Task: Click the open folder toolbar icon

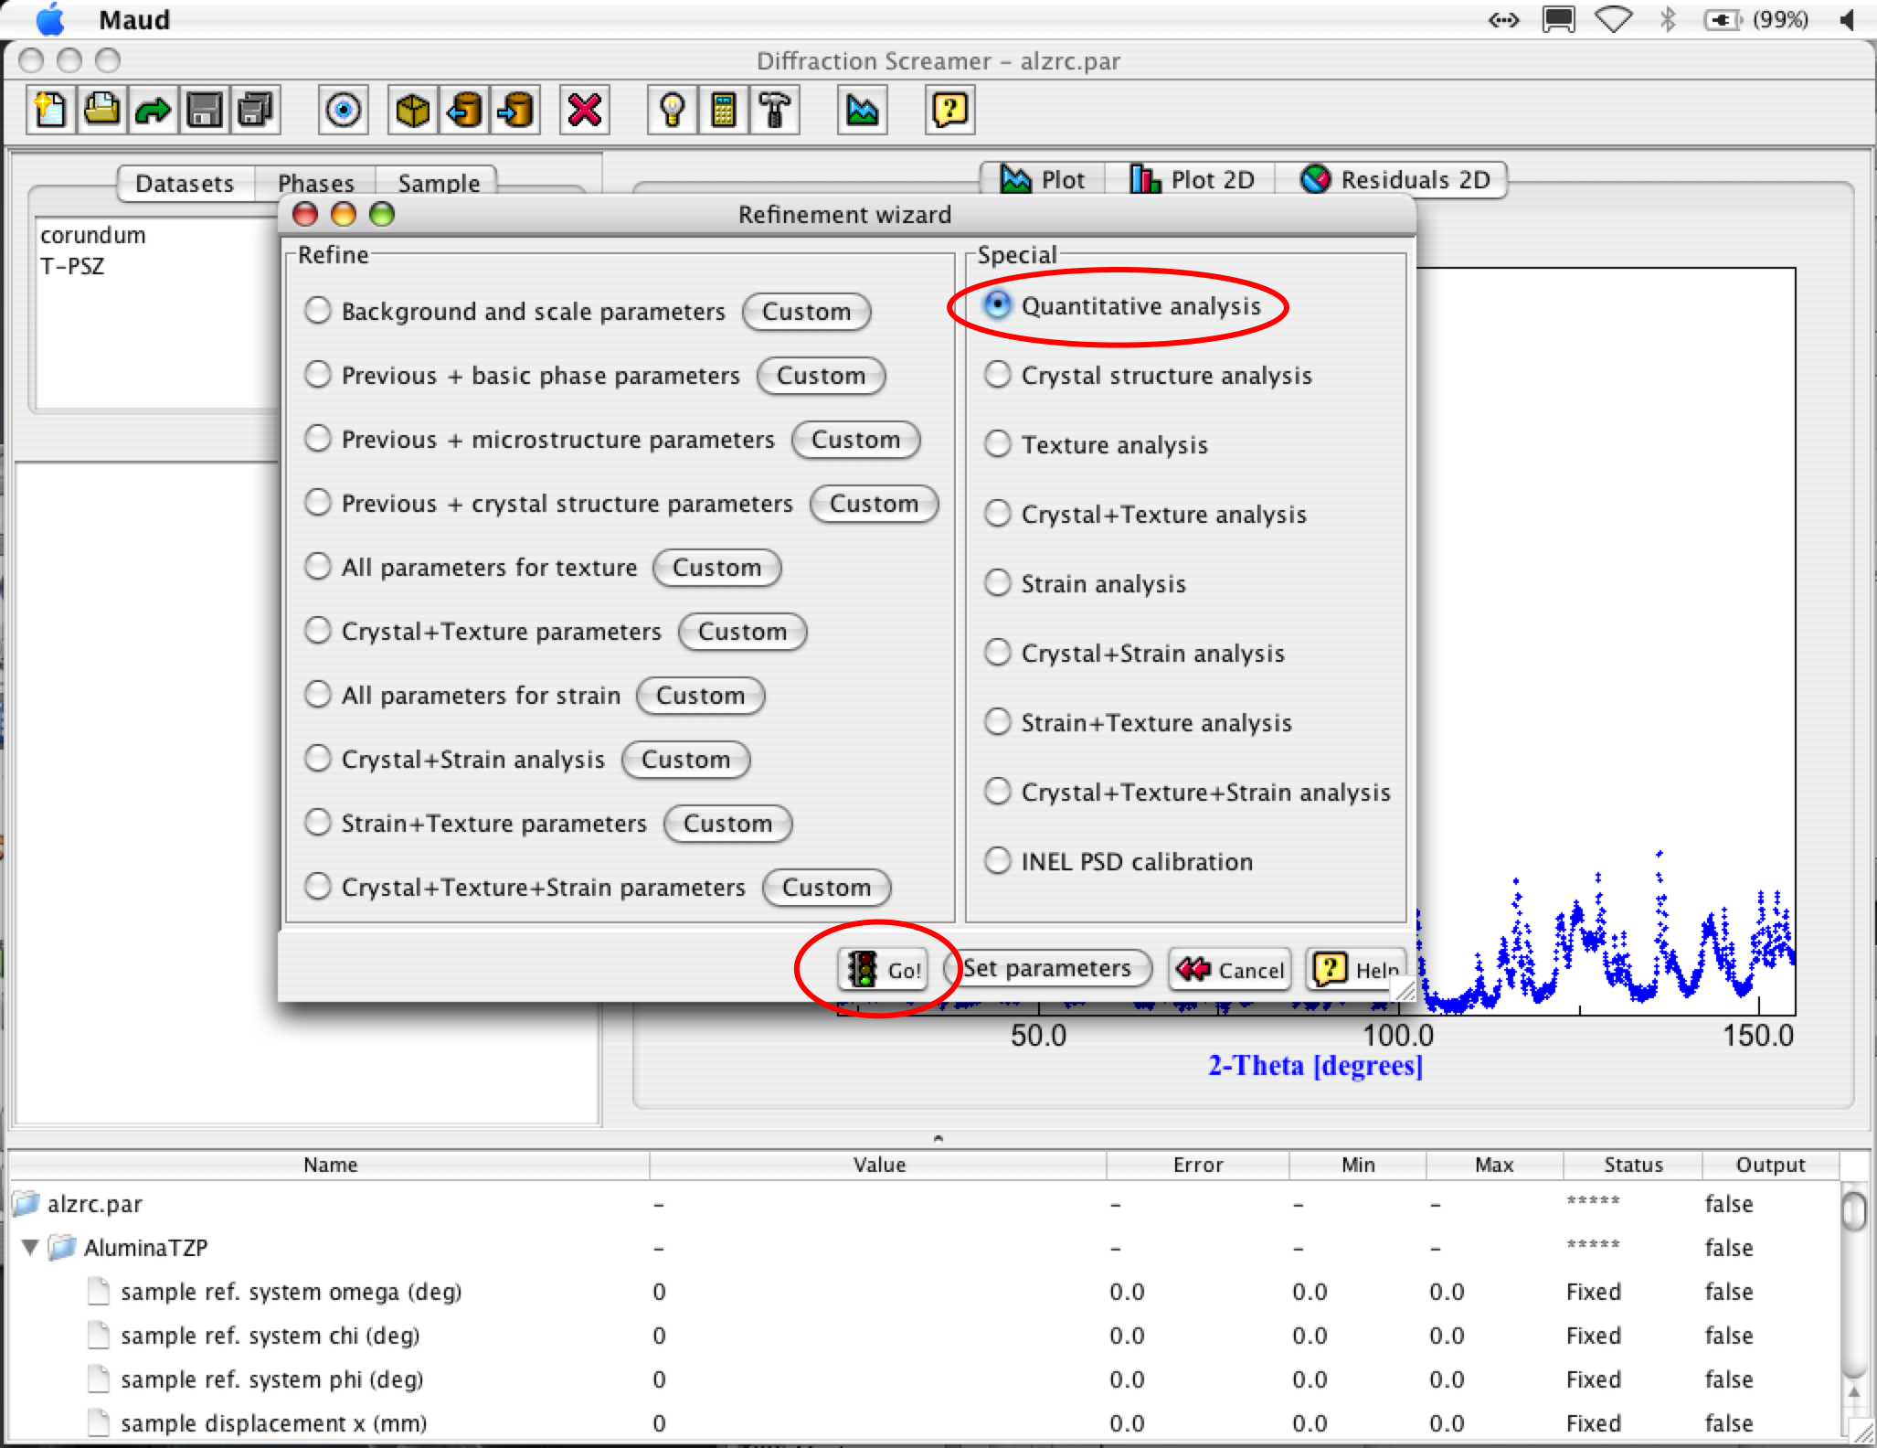Action: (101, 111)
